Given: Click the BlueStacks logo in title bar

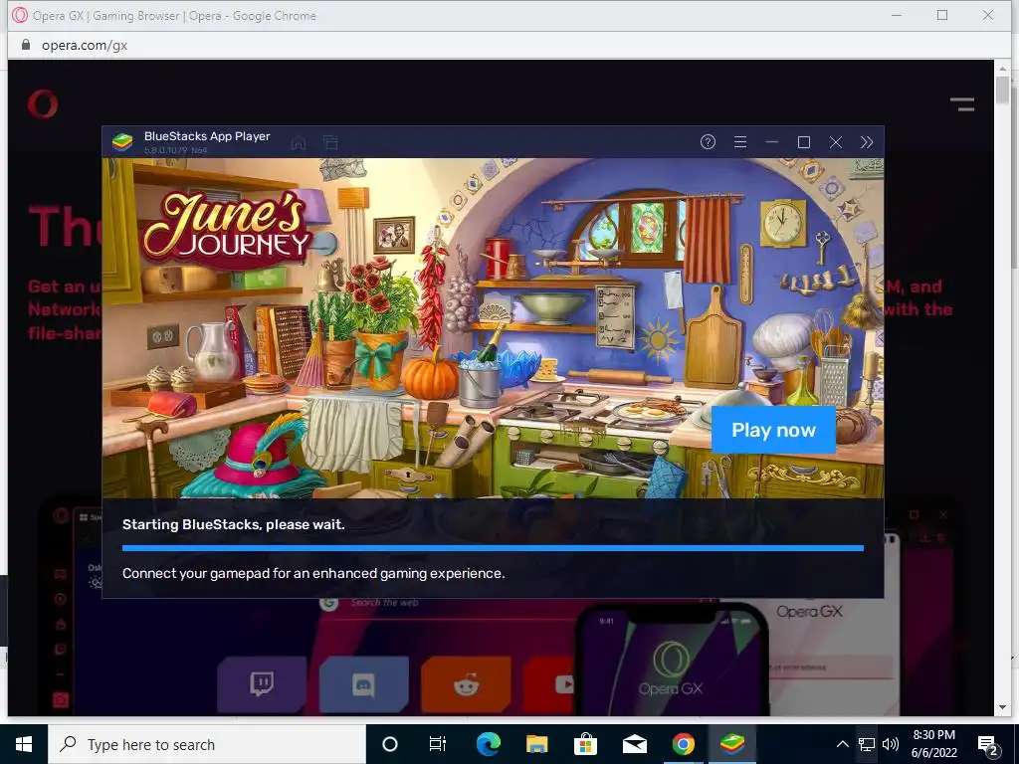Looking at the screenshot, I should pos(122,141).
